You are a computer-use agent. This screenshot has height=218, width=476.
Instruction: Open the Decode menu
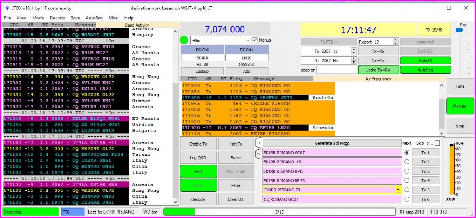coord(57,18)
